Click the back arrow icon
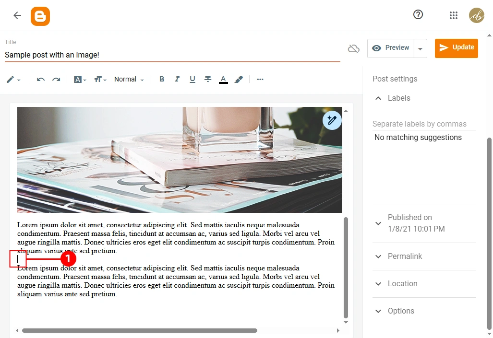 point(17,15)
